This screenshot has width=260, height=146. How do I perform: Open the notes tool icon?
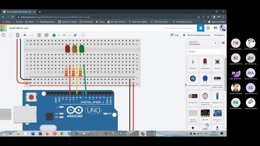pyautogui.click(x=39, y=35)
